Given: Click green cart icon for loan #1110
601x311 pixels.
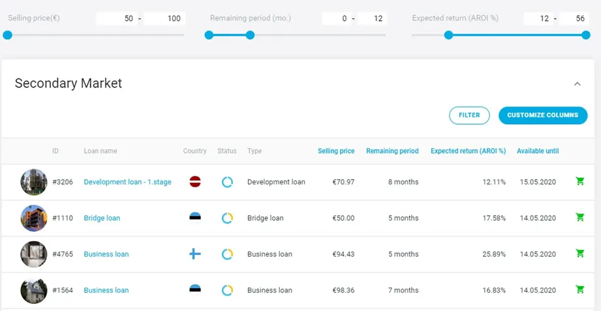Looking at the screenshot, I should (580, 218).
